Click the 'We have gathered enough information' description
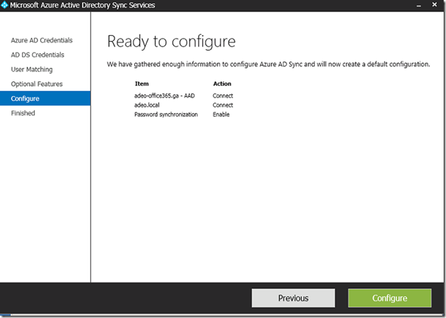Image resolution: width=446 pixels, height=318 pixels. click(x=268, y=65)
